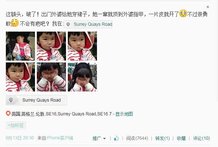Click the crying emoji in the post text
This screenshot has width=218, height=147.
(x=183, y=13)
